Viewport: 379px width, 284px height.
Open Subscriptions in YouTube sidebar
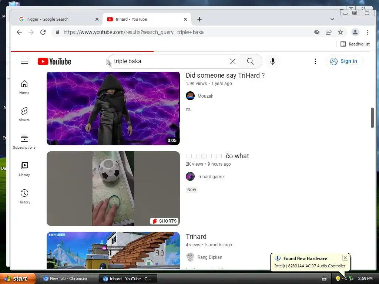pyautogui.click(x=24, y=142)
